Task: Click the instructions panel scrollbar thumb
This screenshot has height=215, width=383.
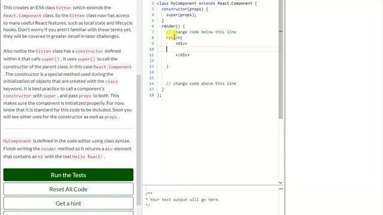Action: click(x=139, y=140)
